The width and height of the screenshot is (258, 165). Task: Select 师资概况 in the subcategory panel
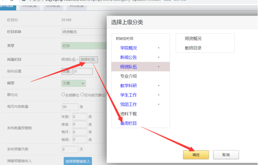(x=193, y=38)
